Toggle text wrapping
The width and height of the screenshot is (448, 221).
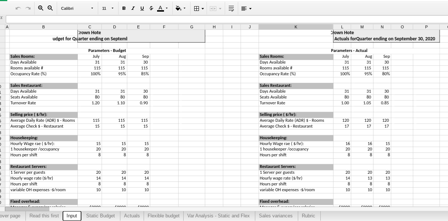(231, 8)
